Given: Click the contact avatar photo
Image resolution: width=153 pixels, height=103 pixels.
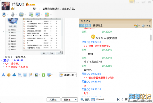Looking at the screenshot, I should coord(6,6).
